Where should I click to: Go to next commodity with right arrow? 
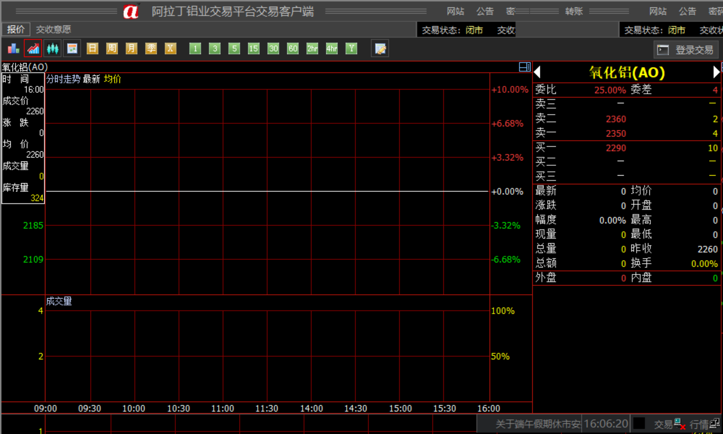coord(716,72)
